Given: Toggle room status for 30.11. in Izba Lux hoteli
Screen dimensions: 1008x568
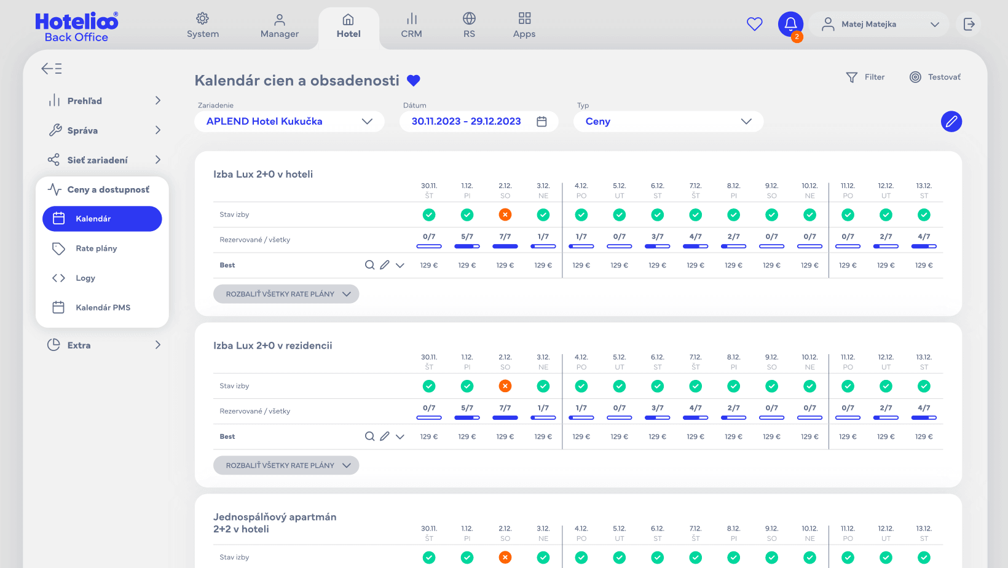Looking at the screenshot, I should click(429, 215).
